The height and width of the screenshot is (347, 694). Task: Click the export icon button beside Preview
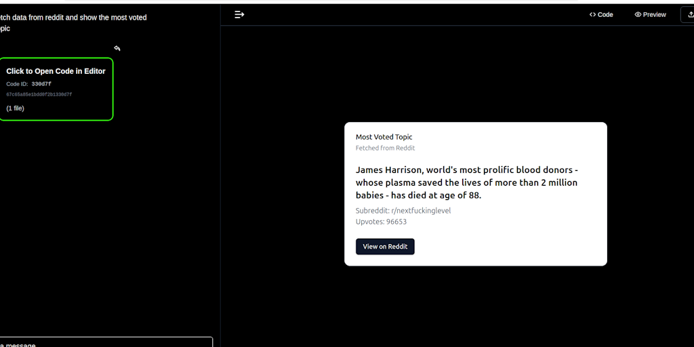(687, 15)
